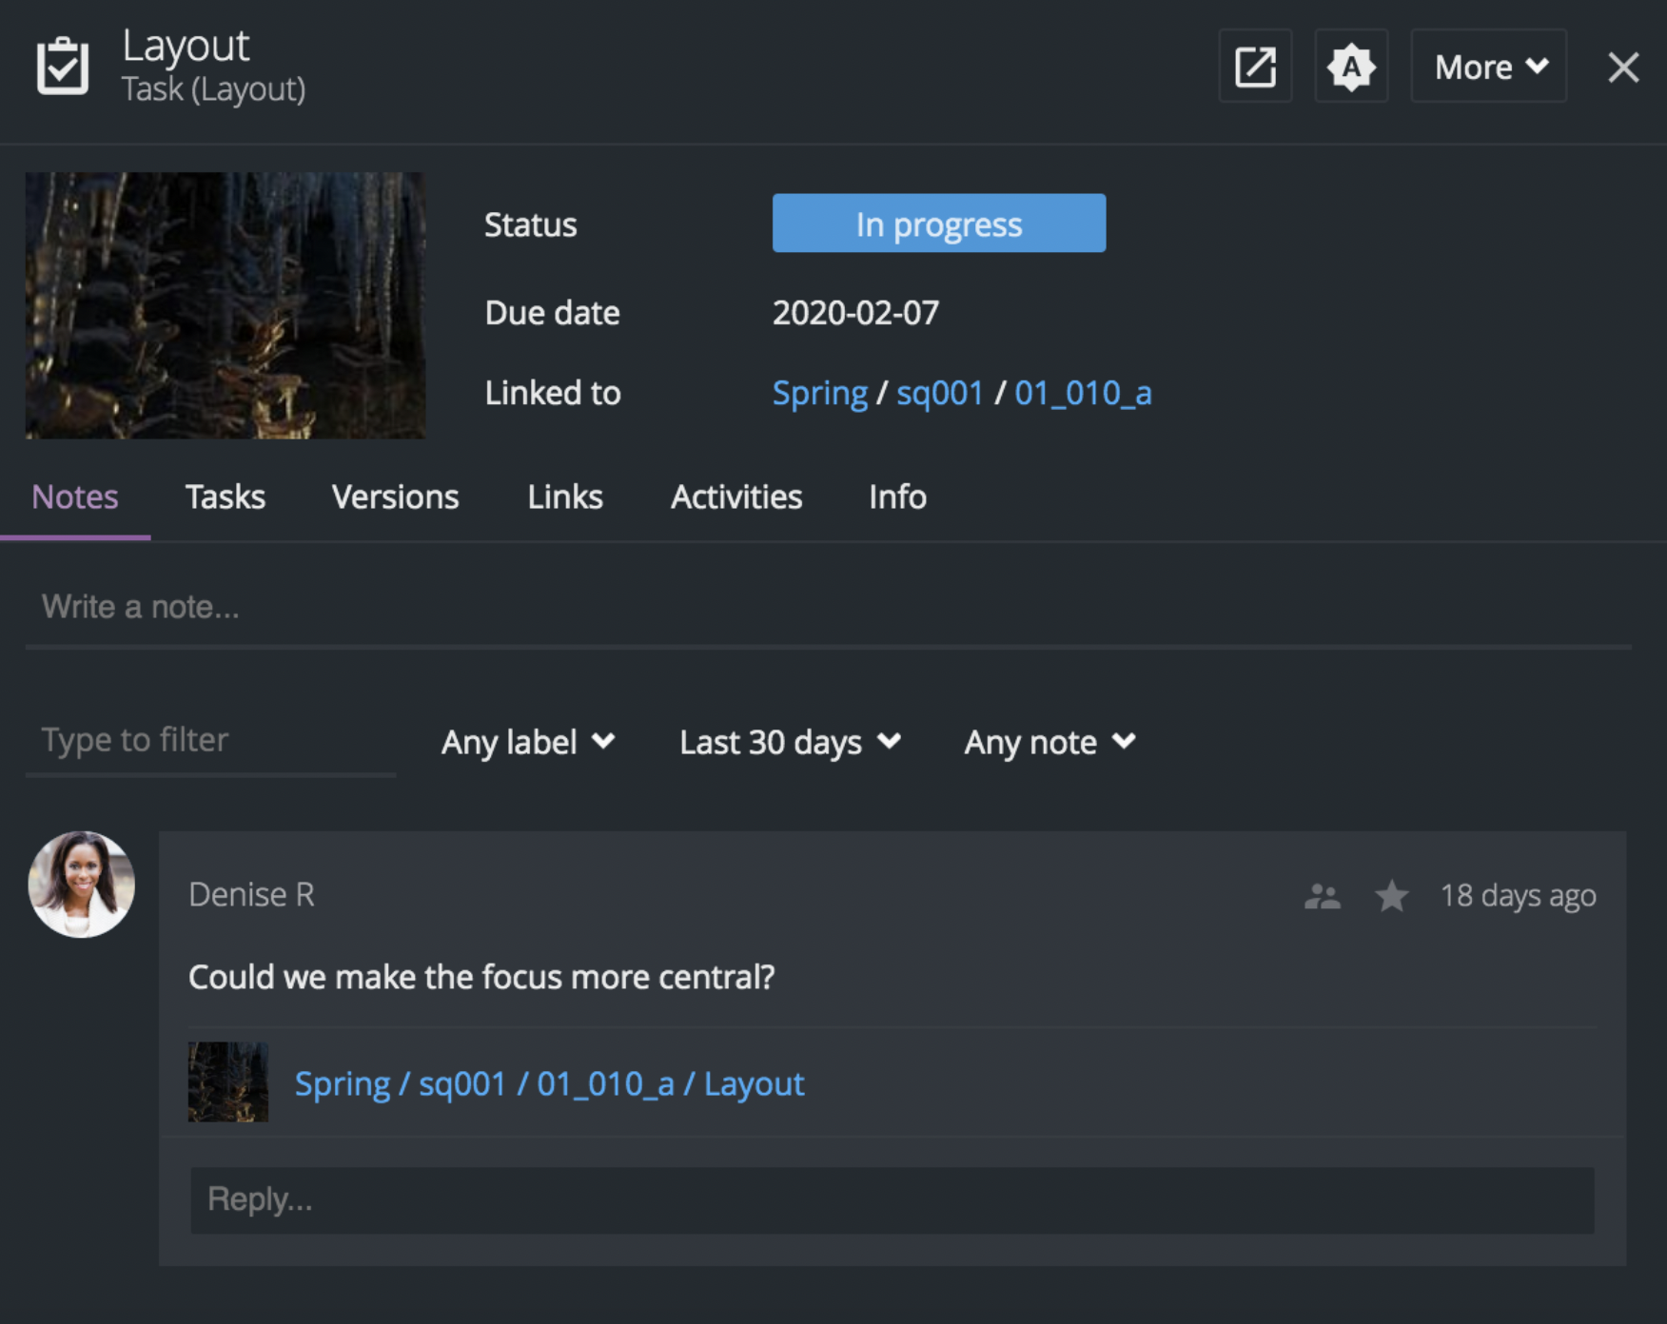Open the task in a new window
The height and width of the screenshot is (1324, 1667).
1254,67
